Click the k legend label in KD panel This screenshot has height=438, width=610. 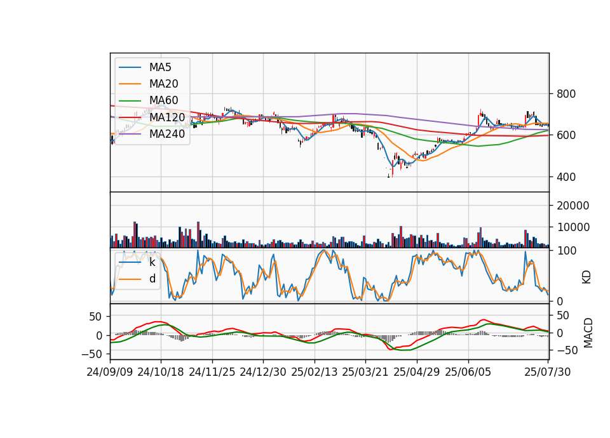point(152,262)
